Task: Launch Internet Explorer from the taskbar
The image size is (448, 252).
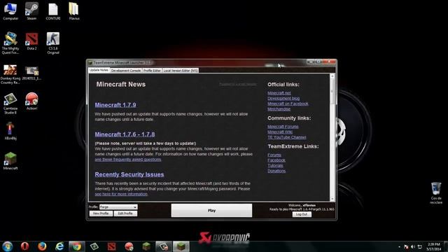Action: pos(59,246)
